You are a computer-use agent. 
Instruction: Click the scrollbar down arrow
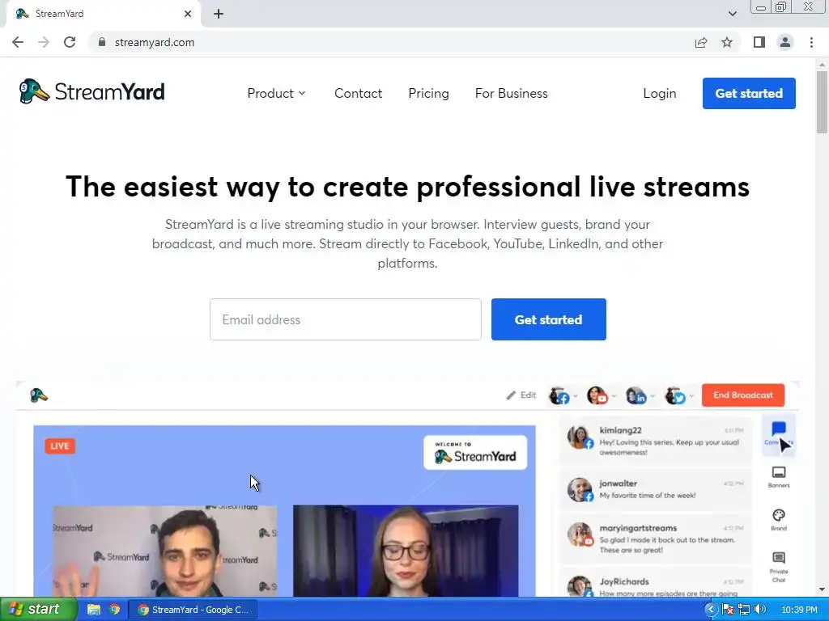click(x=822, y=589)
